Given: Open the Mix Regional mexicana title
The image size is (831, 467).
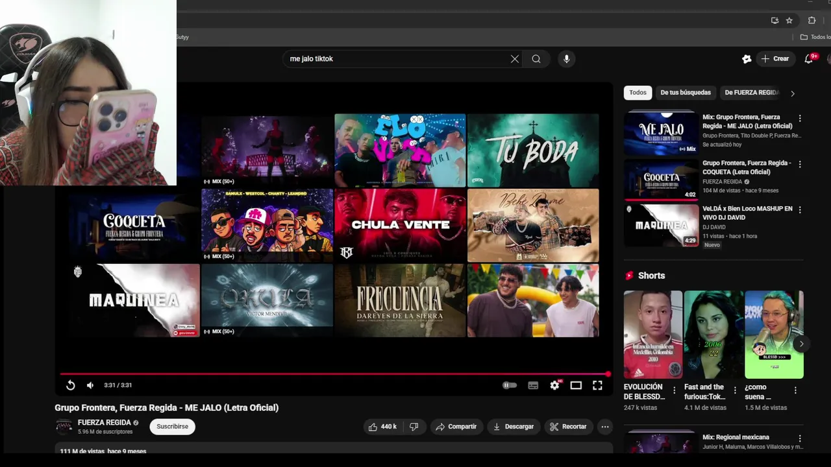Looking at the screenshot, I should tap(736, 437).
